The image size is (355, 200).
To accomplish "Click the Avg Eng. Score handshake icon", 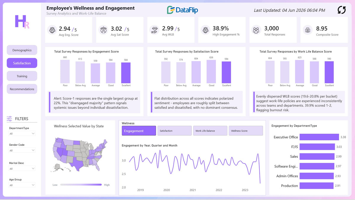I will [52, 30].
